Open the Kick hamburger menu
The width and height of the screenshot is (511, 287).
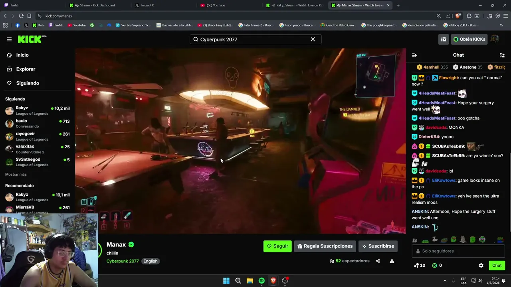(x=9, y=39)
